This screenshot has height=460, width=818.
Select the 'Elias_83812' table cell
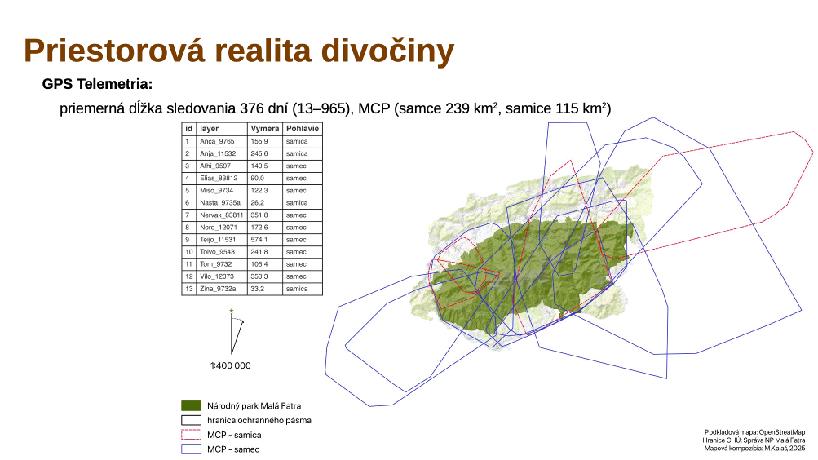pos(222,179)
